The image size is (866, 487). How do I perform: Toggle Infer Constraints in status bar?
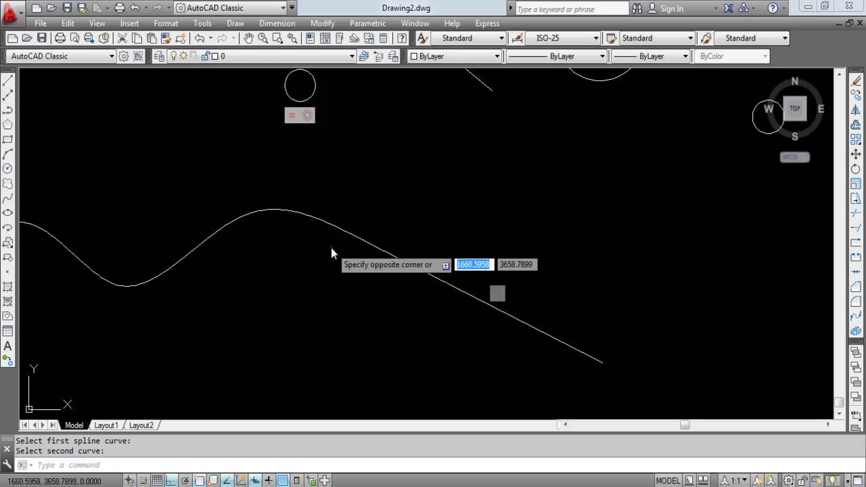coord(129,481)
